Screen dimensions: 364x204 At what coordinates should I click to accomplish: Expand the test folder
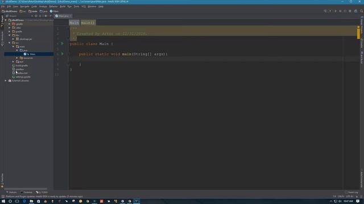pos(13,62)
